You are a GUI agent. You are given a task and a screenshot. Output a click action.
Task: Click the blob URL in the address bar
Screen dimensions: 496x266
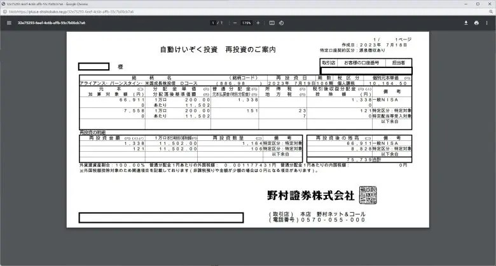(71, 11)
